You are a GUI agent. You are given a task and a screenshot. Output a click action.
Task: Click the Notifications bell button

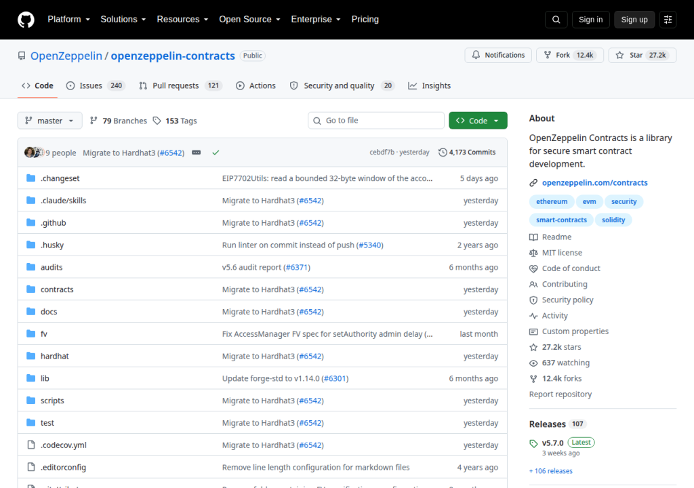click(498, 55)
